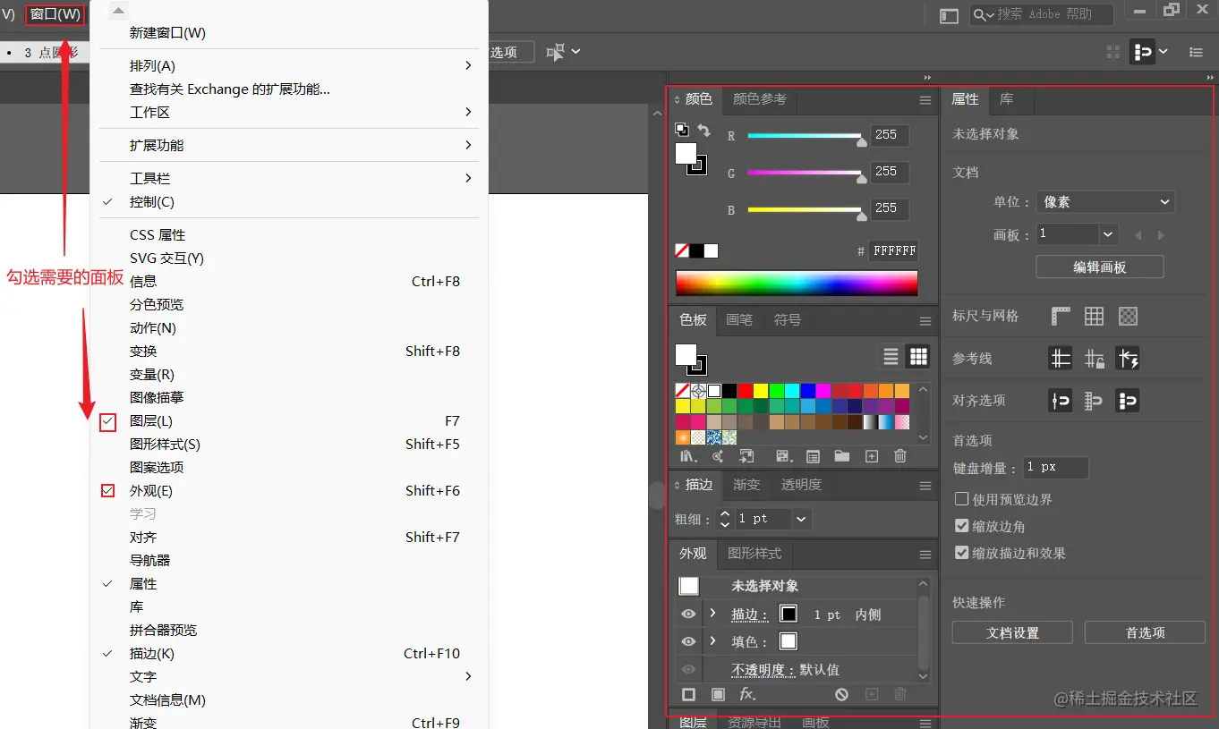Expand the 工作区 submenu

[x=468, y=112]
